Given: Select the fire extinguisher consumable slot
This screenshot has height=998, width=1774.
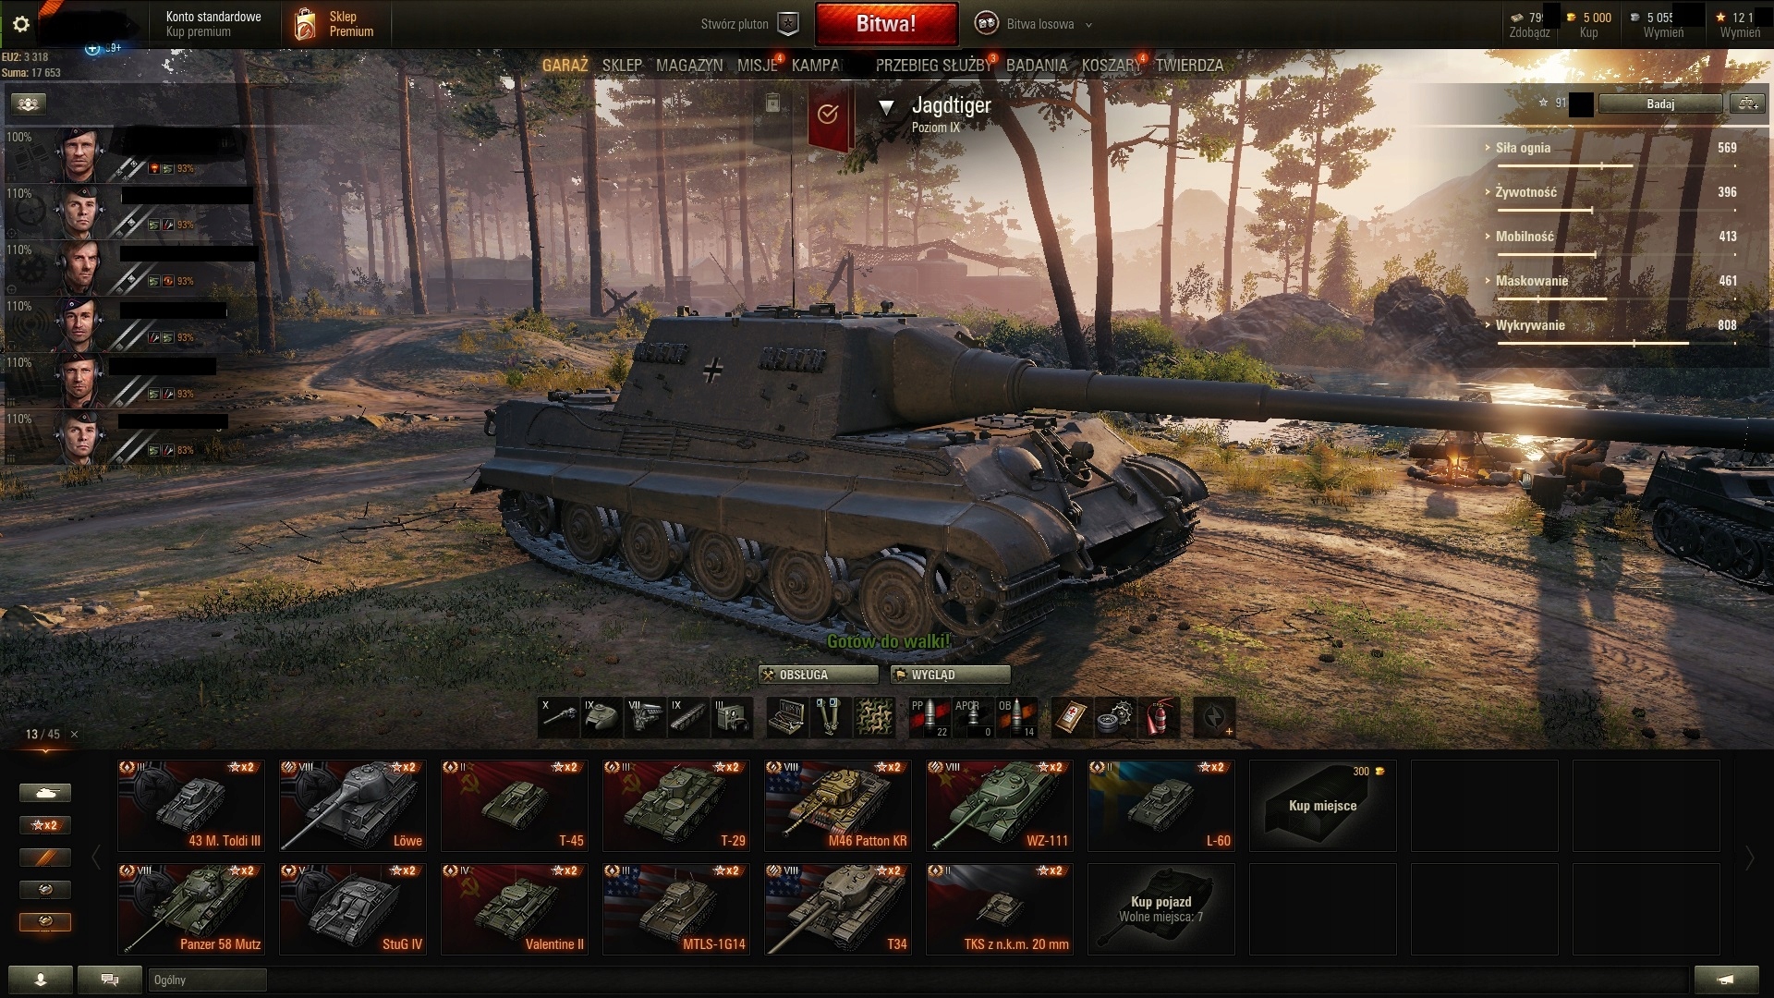Looking at the screenshot, I should point(1159,717).
